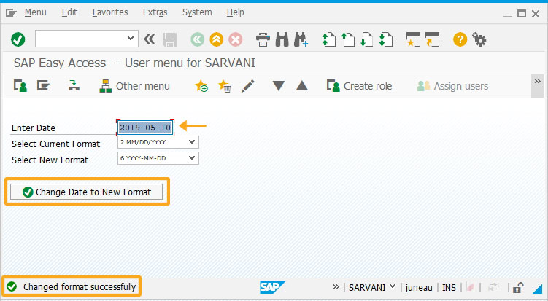The width and height of the screenshot is (548, 301).
Task: Click the Add to Favorites star icon
Action: coord(201,86)
